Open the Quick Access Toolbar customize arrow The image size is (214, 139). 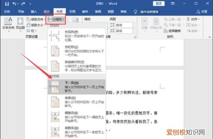click(30, 4)
